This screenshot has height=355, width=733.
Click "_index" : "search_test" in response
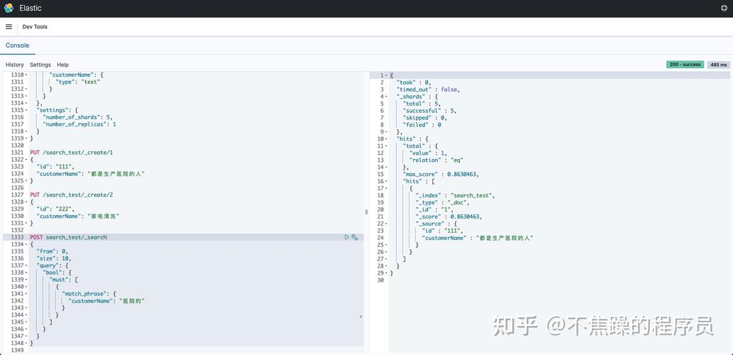tap(455, 195)
